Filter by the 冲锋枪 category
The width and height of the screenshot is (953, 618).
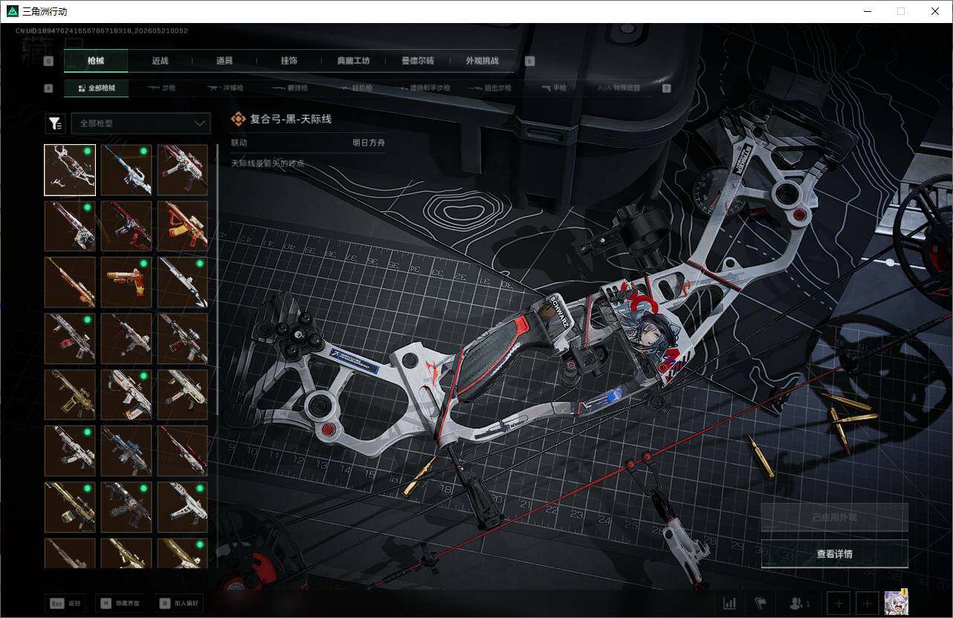pyautogui.click(x=225, y=88)
